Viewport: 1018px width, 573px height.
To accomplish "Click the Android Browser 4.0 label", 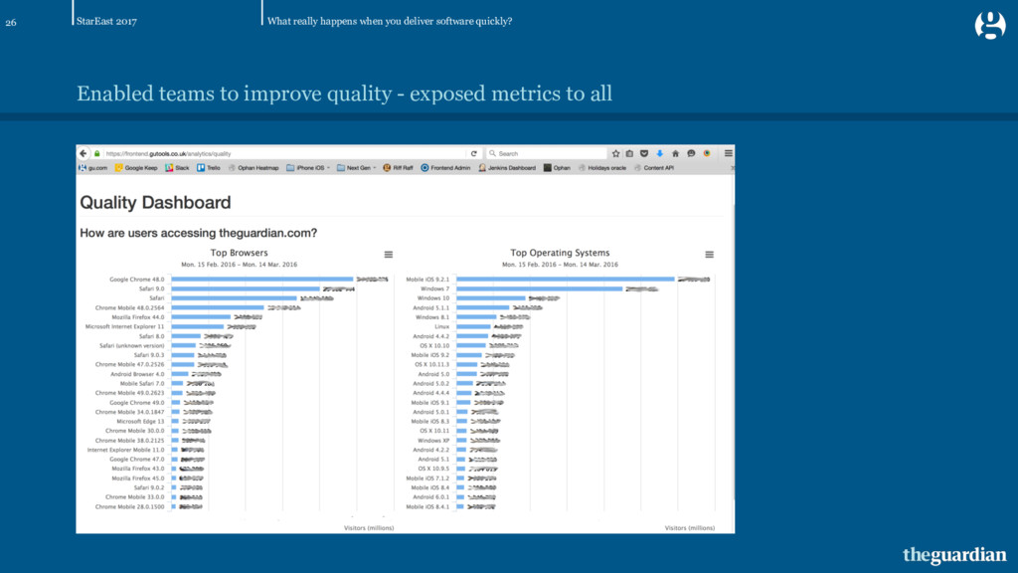I will tap(137, 374).
